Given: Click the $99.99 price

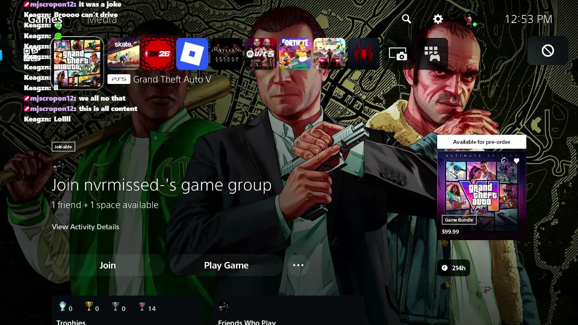Looking at the screenshot, I should pos(450,232).
